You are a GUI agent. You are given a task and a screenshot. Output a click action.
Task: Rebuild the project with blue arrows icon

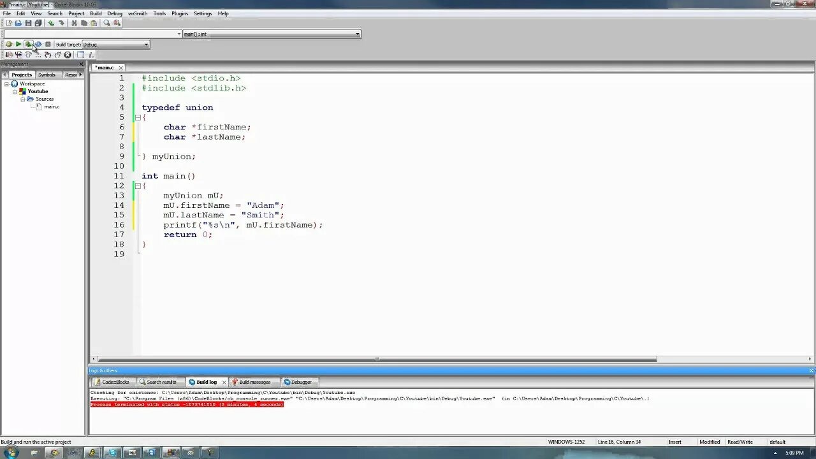(x=38, y=45)
